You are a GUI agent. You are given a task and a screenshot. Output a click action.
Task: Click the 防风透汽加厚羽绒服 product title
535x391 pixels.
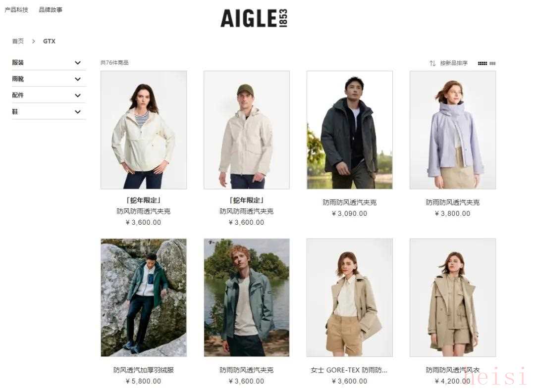pyautogui.click(x=144, y=370)
